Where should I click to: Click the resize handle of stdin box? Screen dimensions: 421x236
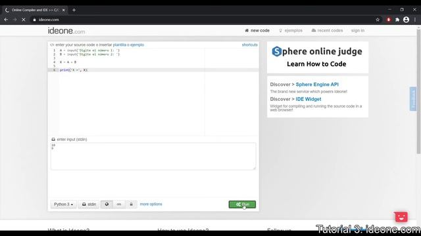pyautogui.click(x=254, y=168)
